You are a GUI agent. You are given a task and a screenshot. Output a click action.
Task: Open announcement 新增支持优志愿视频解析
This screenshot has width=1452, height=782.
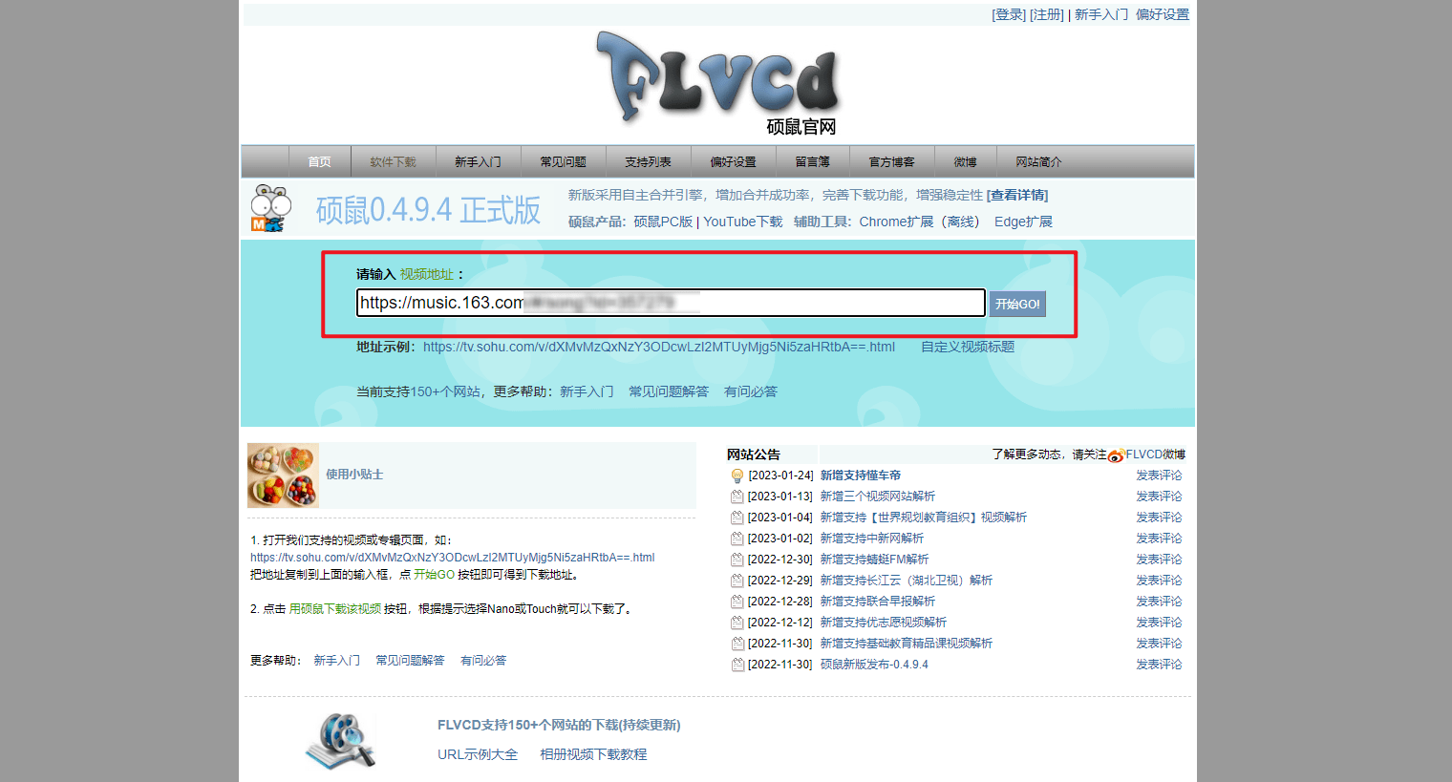click(x=884, y=623)
